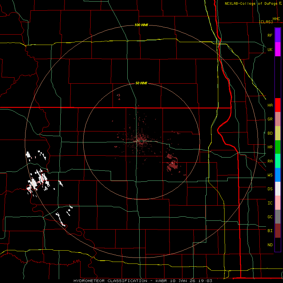
Task: Click the DS legend label
Action: pyautogui.click(x=270, y=189)
